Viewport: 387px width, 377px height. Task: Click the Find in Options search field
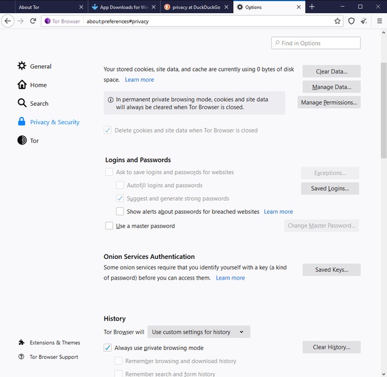pyautogui.click(x=316, y=43)
